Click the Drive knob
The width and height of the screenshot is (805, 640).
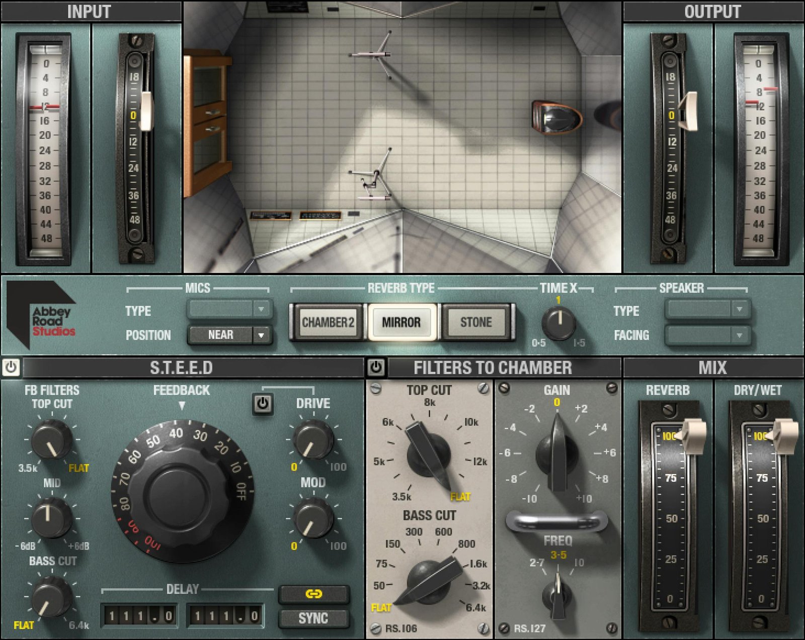(x=313, y=439)
